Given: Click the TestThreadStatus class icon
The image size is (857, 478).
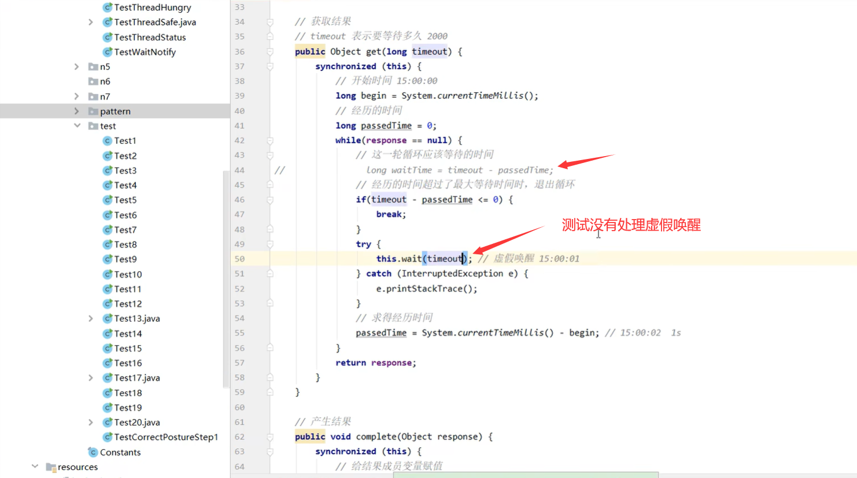Looking at the screenshot, I should point(108,37).
